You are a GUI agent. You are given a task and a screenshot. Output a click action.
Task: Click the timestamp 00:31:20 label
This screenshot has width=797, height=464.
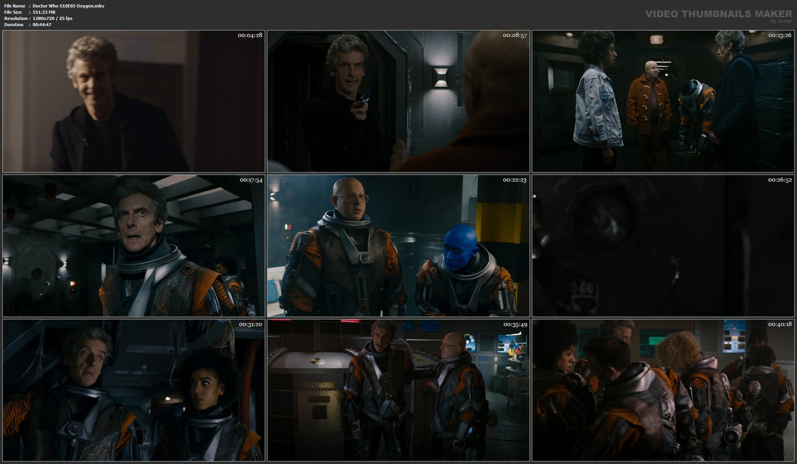pos(250,324)
